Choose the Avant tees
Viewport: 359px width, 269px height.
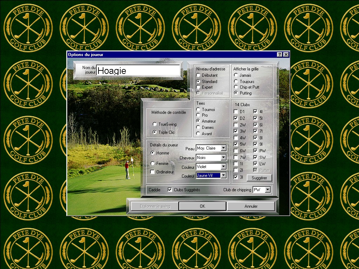pos(198,133)
